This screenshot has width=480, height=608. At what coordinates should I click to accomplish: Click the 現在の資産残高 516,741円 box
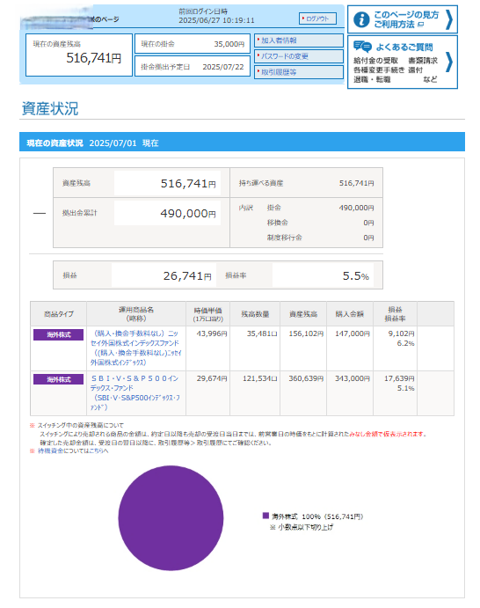pyautogui.click(x=79, y=55)
